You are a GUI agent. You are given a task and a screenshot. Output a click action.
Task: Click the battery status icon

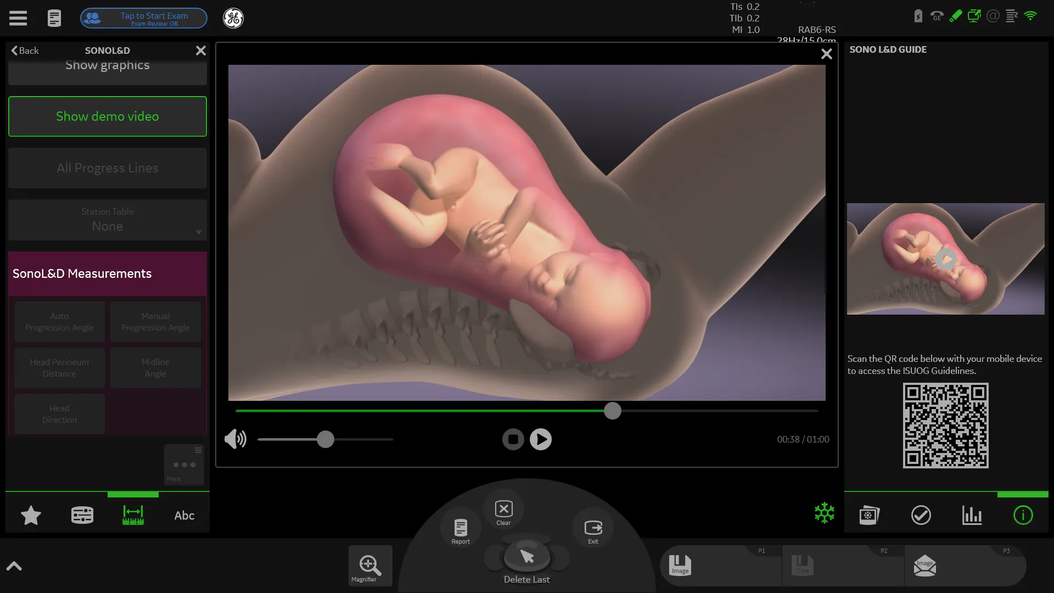click(918, 16)
